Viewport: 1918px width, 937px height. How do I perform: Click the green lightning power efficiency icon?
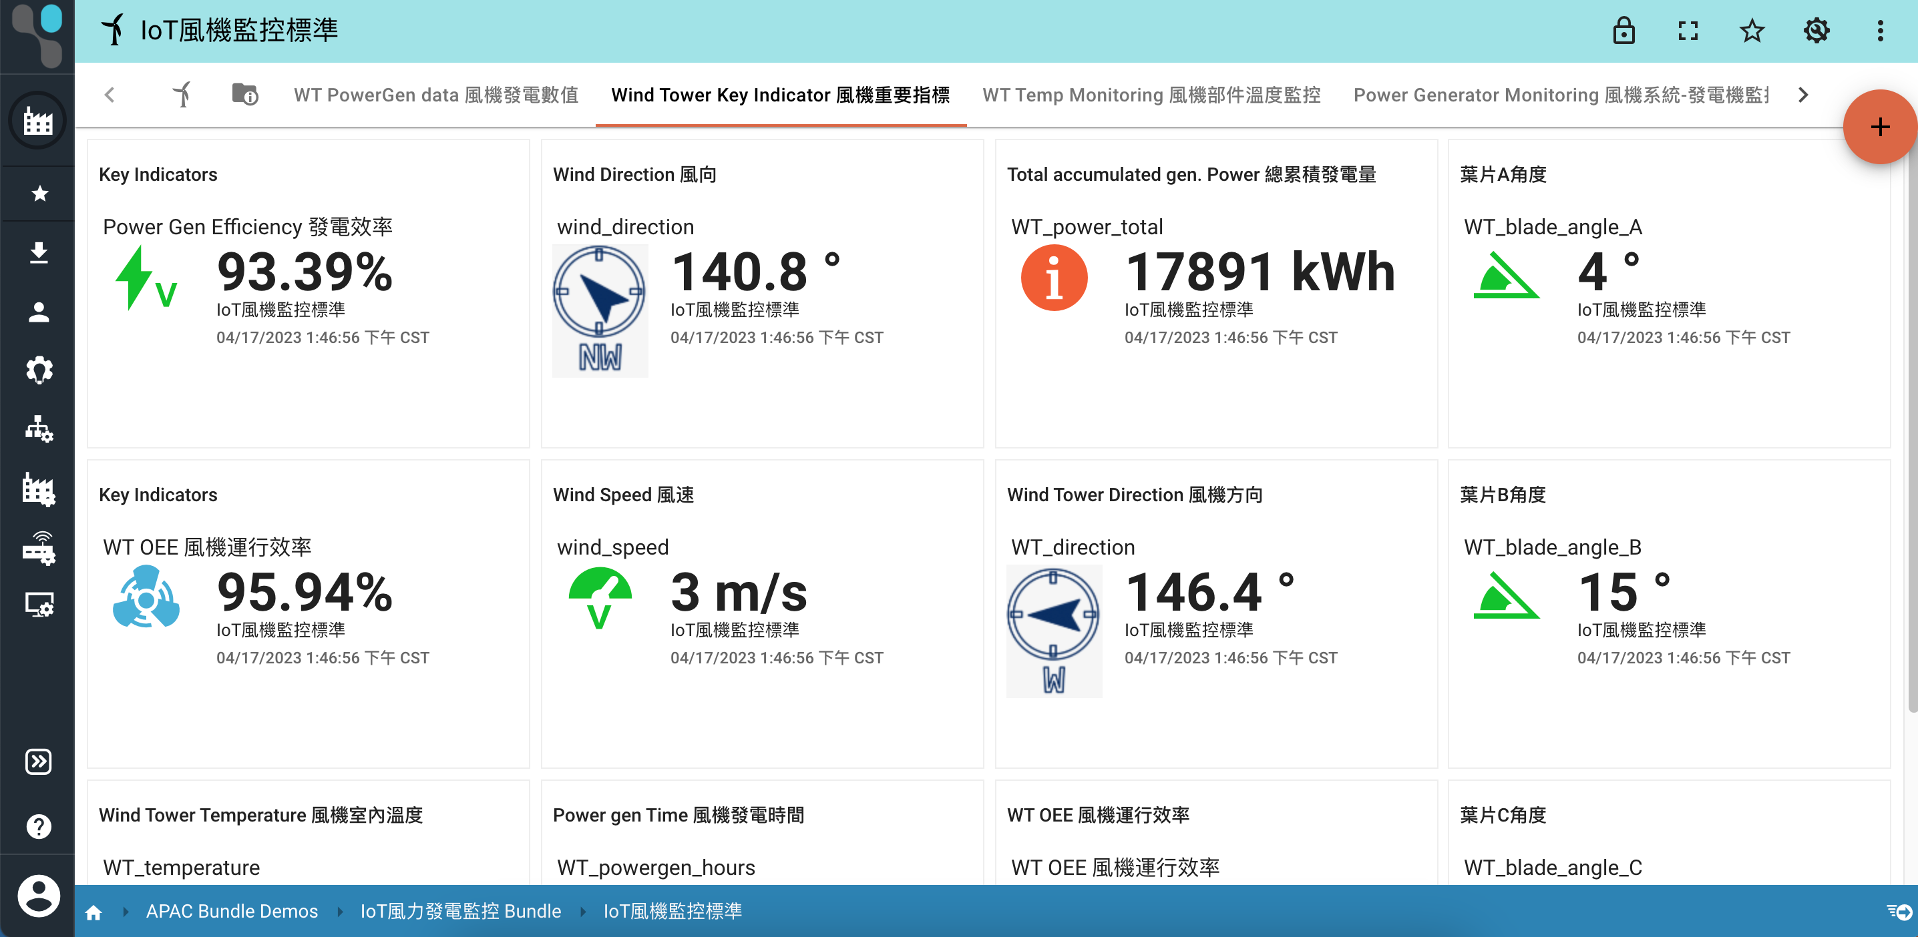point(146,278)
